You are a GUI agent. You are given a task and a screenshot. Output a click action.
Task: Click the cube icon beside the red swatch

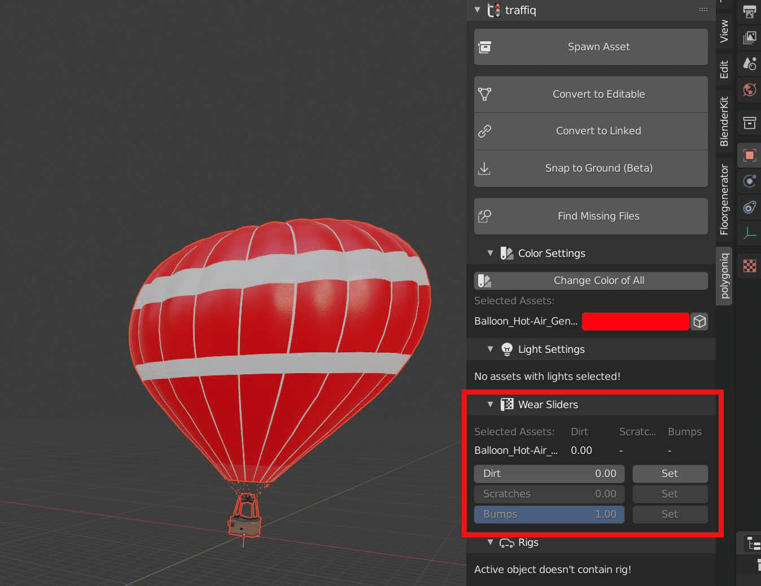[699, 321]
